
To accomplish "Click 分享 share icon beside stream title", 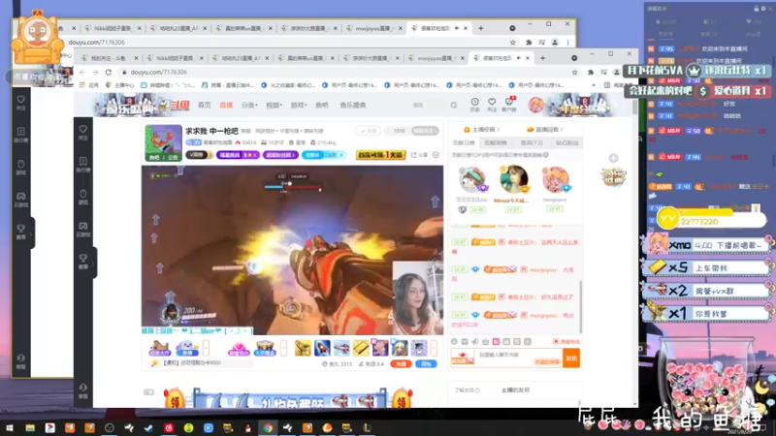I will coord(419,155).
